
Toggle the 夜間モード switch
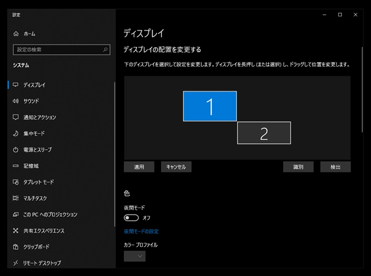(x=131, y=218)
